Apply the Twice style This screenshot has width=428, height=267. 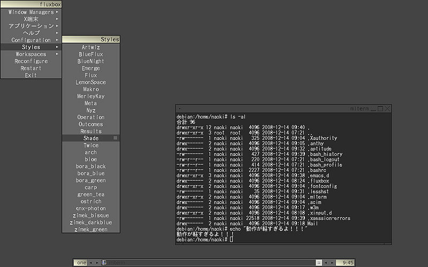[x=91, y=145]
